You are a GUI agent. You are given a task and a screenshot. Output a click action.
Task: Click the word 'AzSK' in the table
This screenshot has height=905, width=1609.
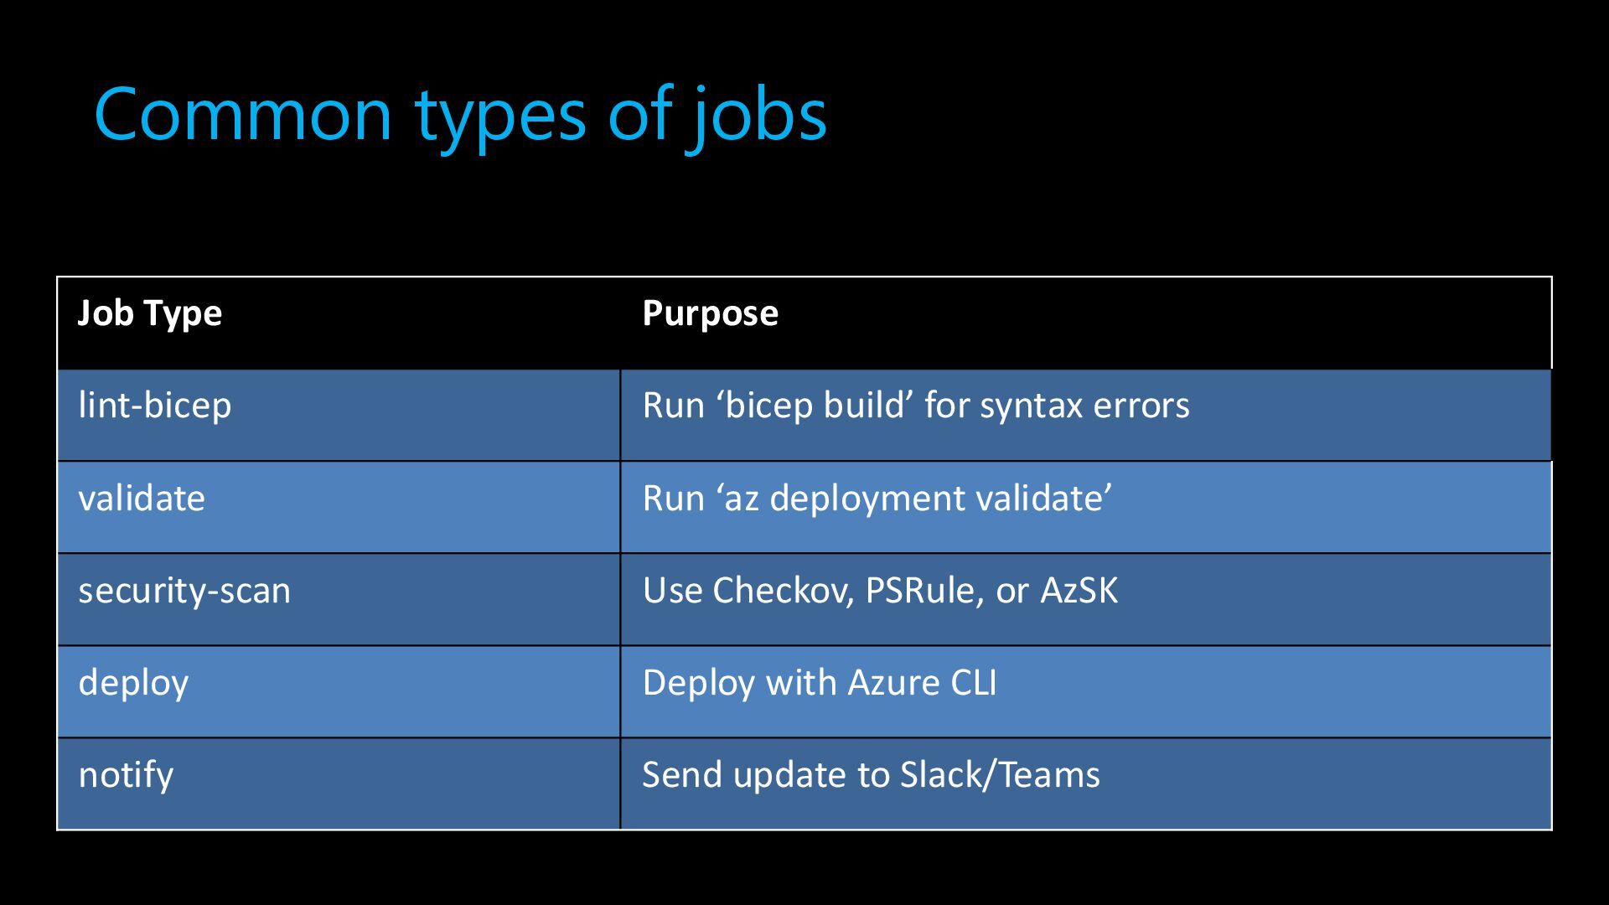pyautogui.click(x=1079, y=591)
